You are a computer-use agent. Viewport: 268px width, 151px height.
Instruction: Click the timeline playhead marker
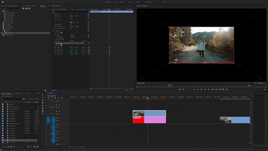click(148, 98)
